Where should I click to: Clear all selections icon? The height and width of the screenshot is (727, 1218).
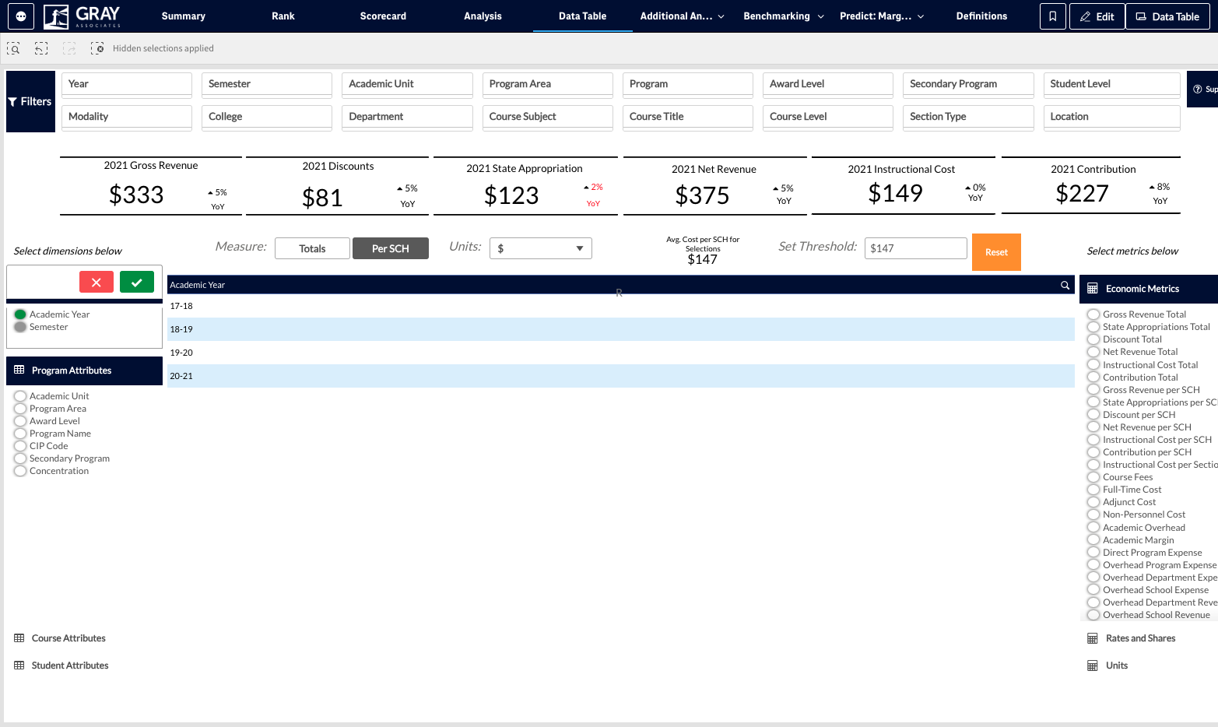(97, 48)
